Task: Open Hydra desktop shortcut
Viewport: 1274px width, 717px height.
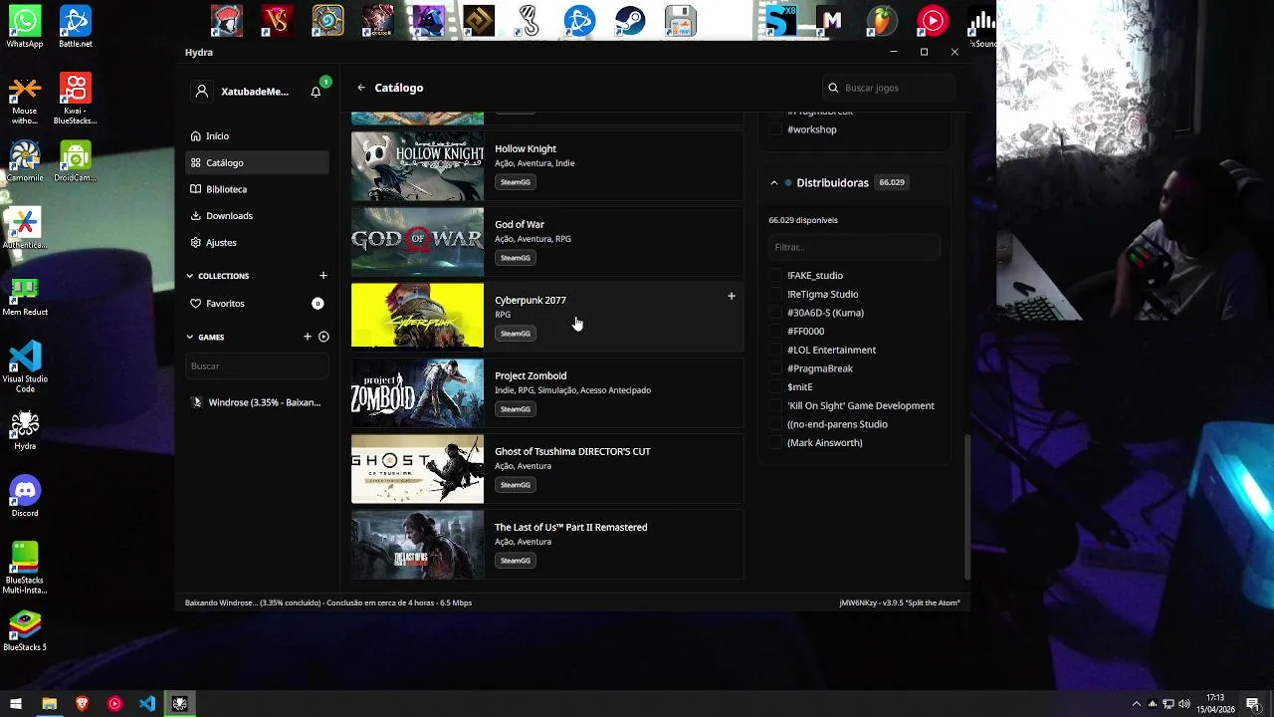Action: (25, 430)
